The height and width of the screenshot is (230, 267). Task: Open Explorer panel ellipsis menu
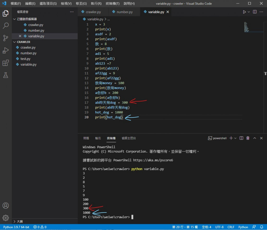click(x=72, y=12)
